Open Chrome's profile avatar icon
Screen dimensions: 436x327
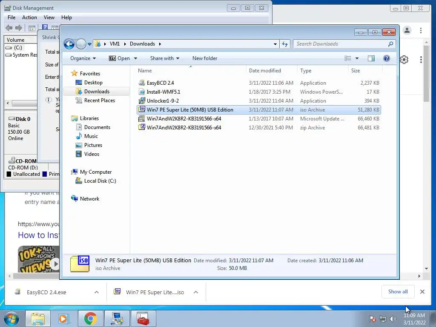tap(407, 30)
